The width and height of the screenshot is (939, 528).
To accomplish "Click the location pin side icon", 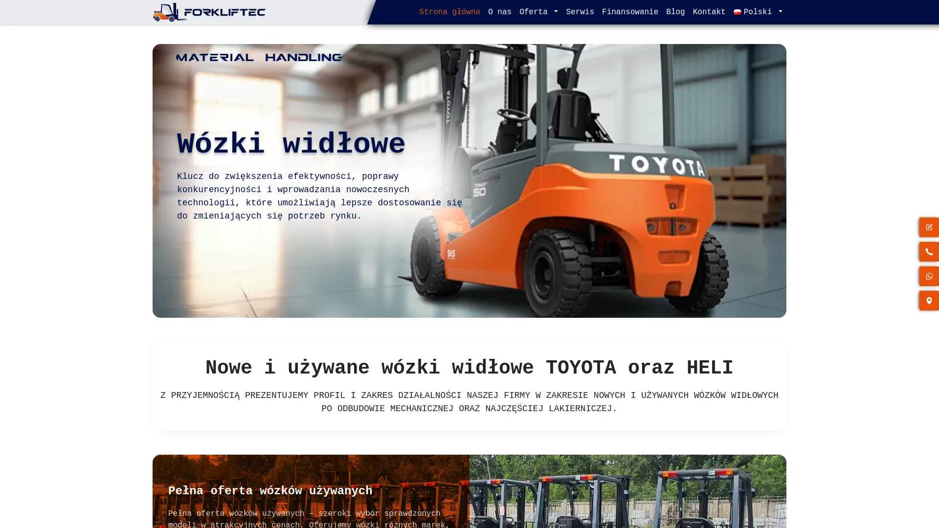I will click(x=929, y=301).
